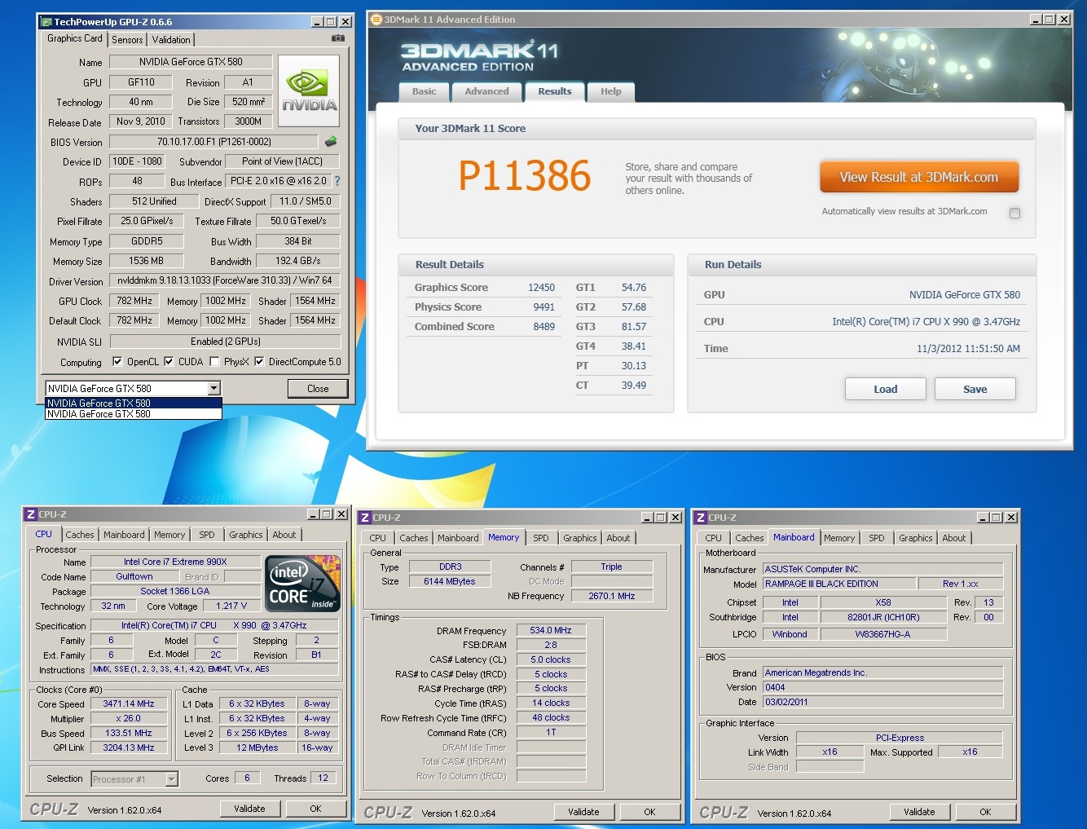
Task: Click the Memory Size value 1536 MB
Action: click(147, 261)
